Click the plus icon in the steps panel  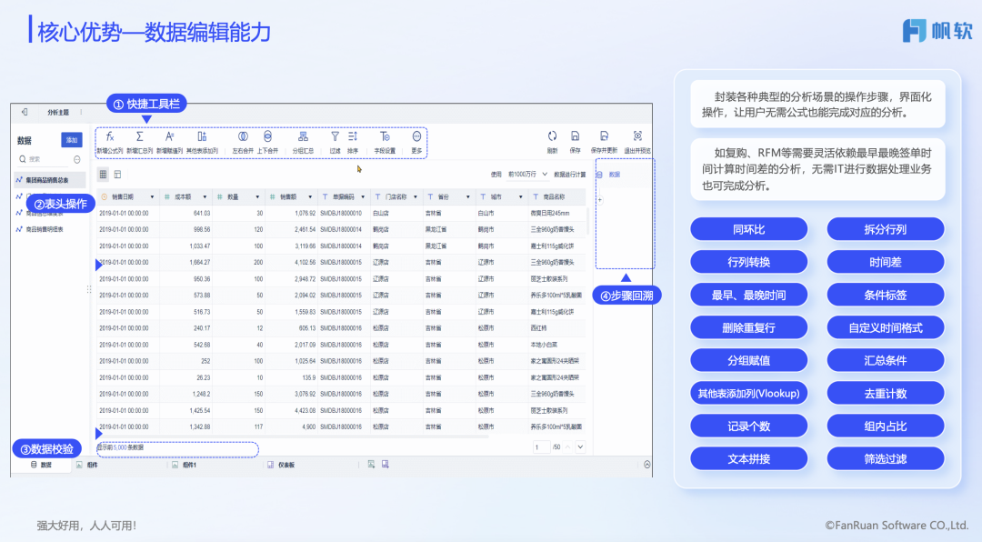[600, 200]
